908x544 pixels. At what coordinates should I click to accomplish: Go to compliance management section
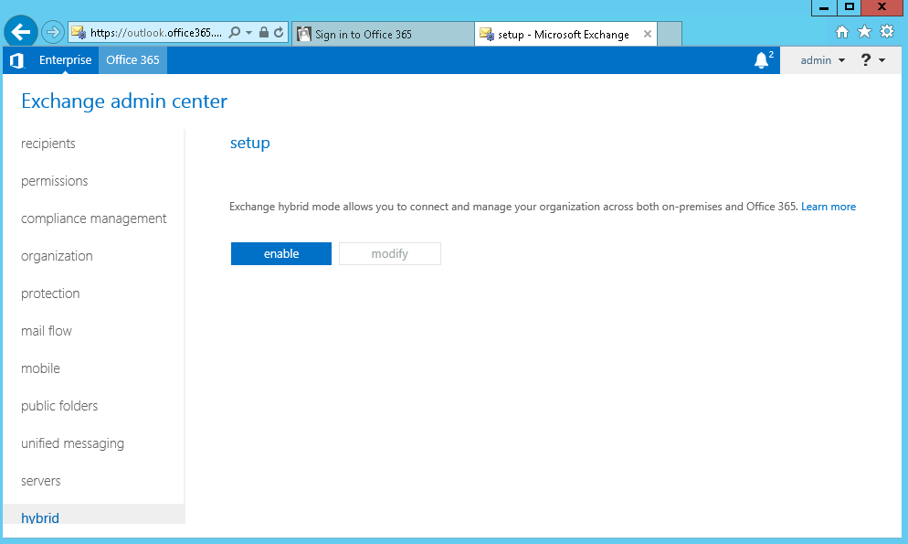pos(94,219)
